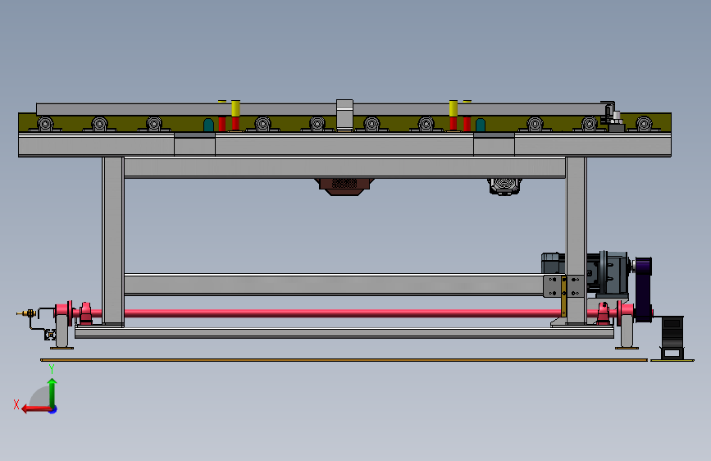Select the grey block at the rail's center top
The height and width of the screenshot is (461, 711).
[344, 116]
